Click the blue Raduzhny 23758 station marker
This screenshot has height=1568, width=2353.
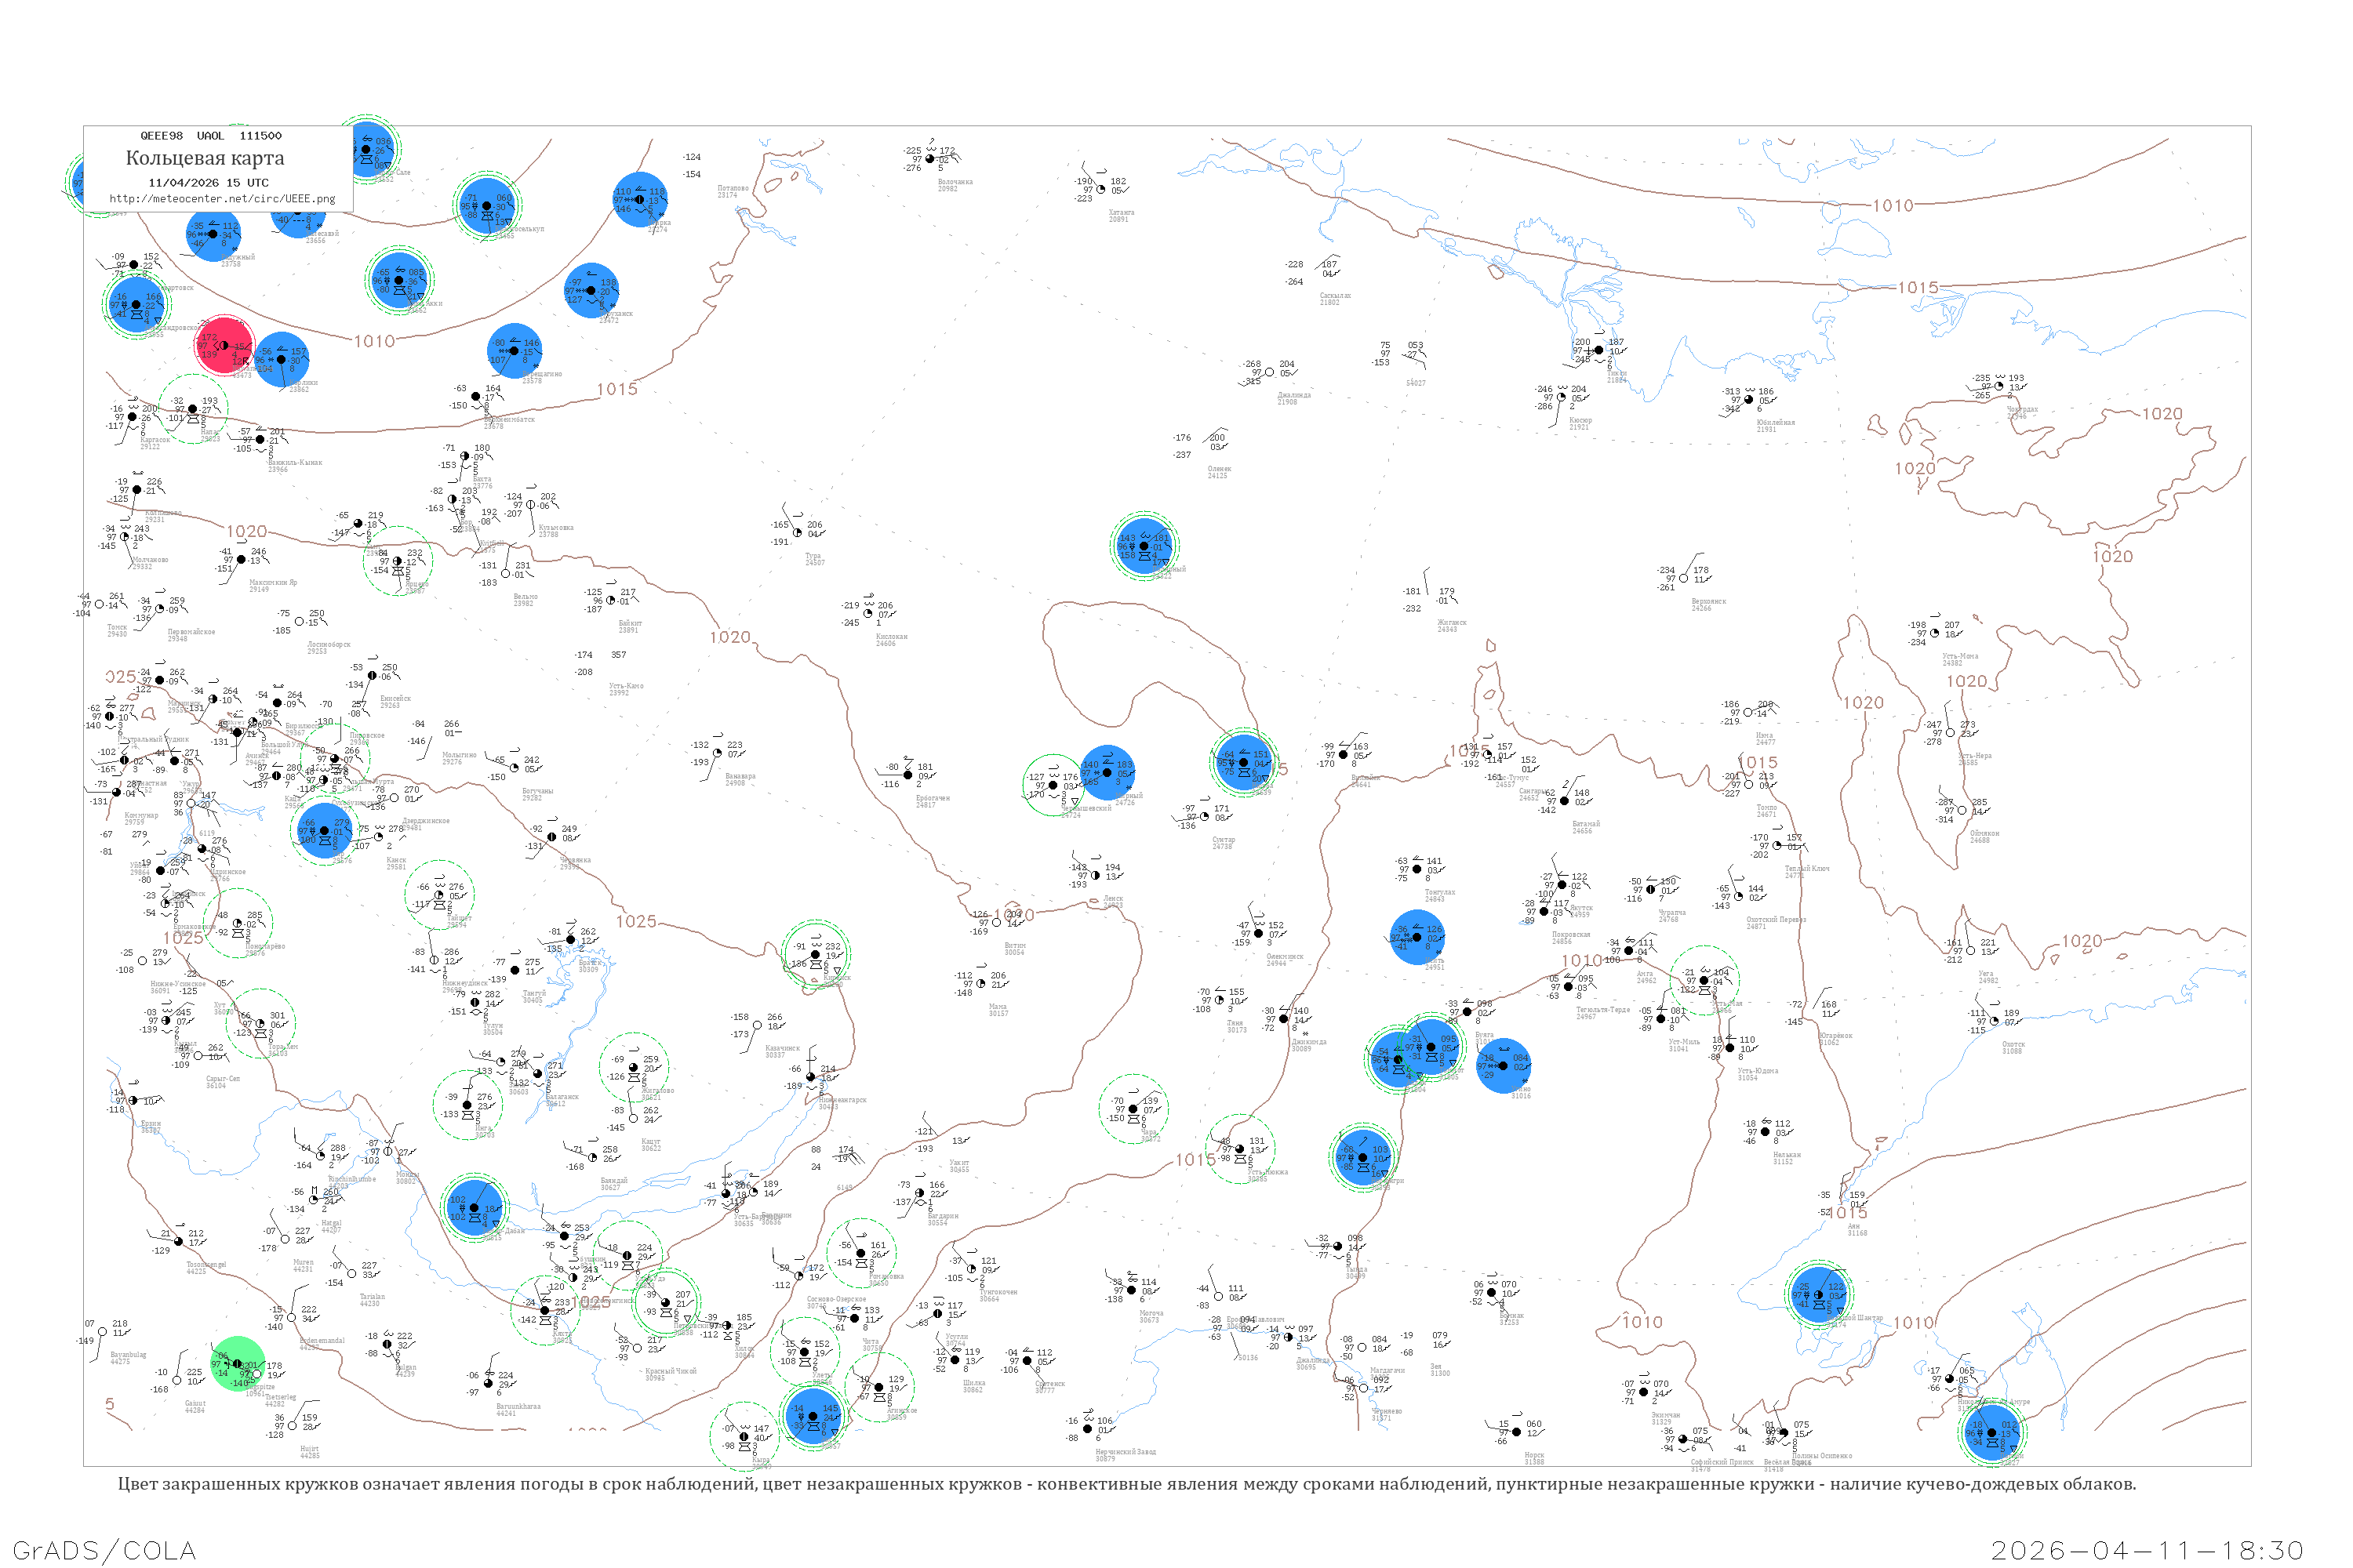[x=213, y=234]
